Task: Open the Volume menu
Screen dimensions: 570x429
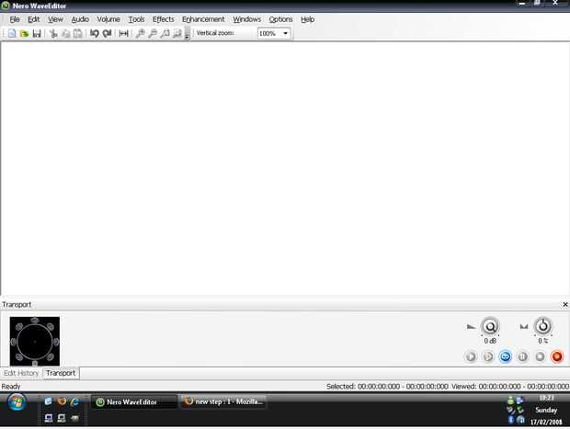Action: click(x=108, y=19)
